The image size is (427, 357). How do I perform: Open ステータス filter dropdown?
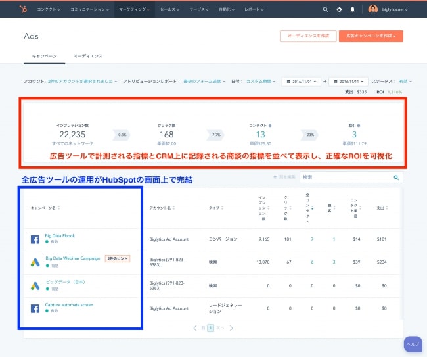click(x=405, y=82)
